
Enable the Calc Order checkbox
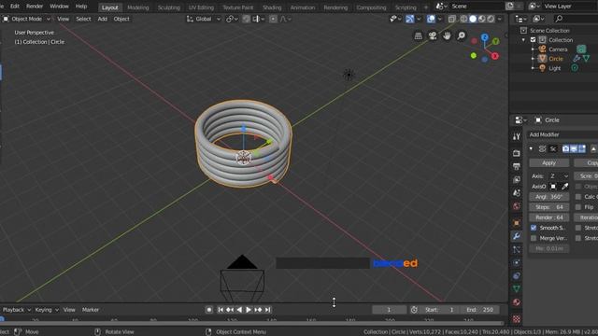pos(578,197)
